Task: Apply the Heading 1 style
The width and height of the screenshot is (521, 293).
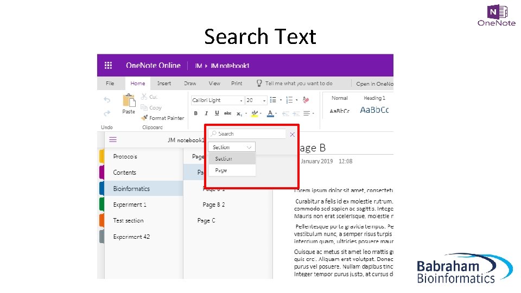Action: pyautogui.click(x=374, y=105)
